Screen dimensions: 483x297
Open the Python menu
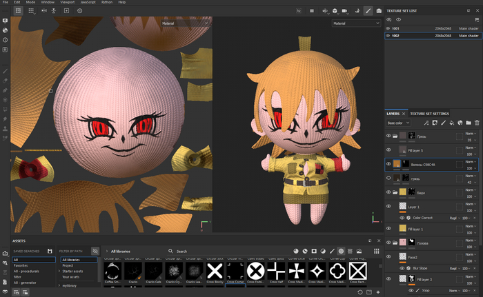[x=107, y=2]
